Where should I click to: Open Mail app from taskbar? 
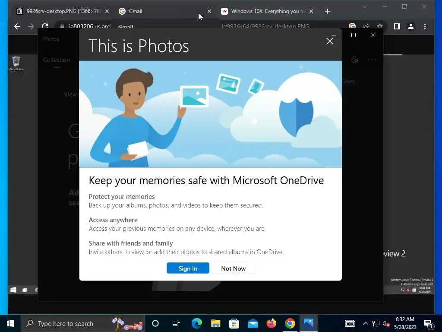(253, 323)
